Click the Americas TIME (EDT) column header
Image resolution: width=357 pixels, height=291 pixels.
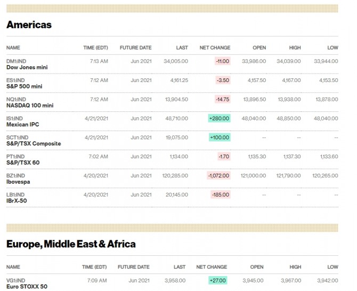pyautogui.click(x=96, y=48)
